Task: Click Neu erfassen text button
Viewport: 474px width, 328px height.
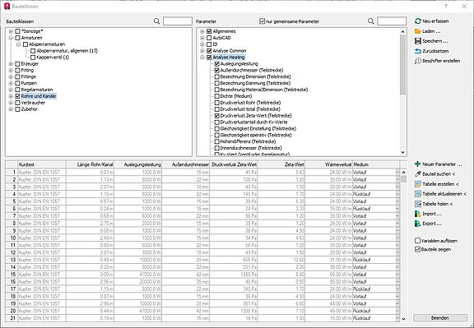Action: (435, 21)
